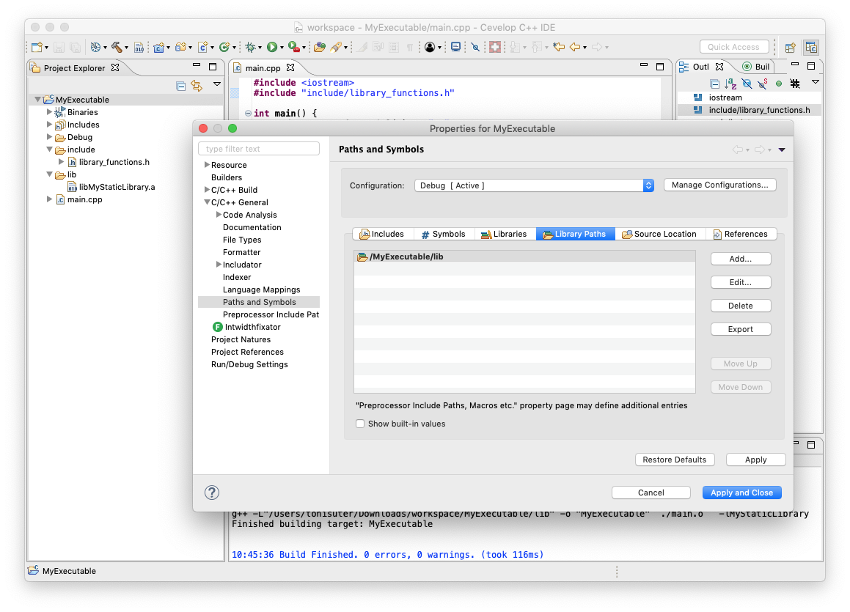The height and width of the screenshot is (612, 850).
Task: Click the Export button
Action: click(741, 329)
